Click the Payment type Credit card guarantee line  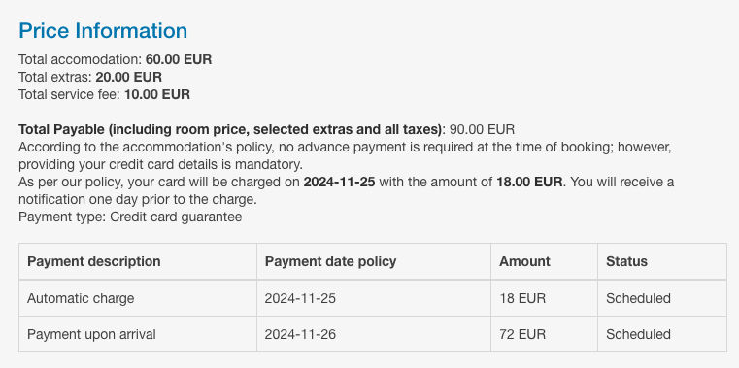coord(130,217)
